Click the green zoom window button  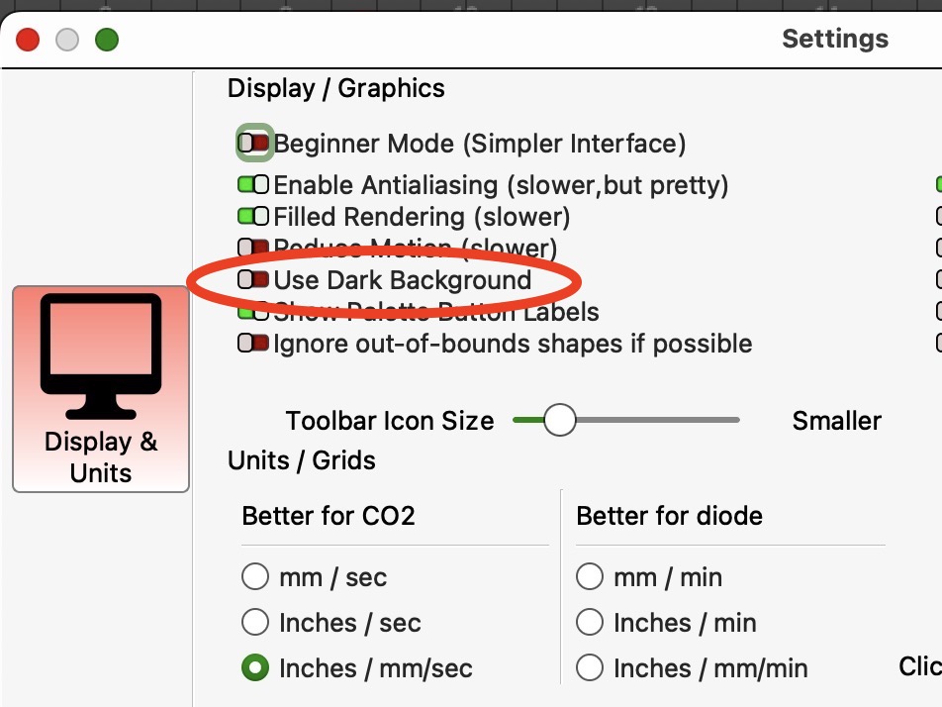(x=107, y=40)
